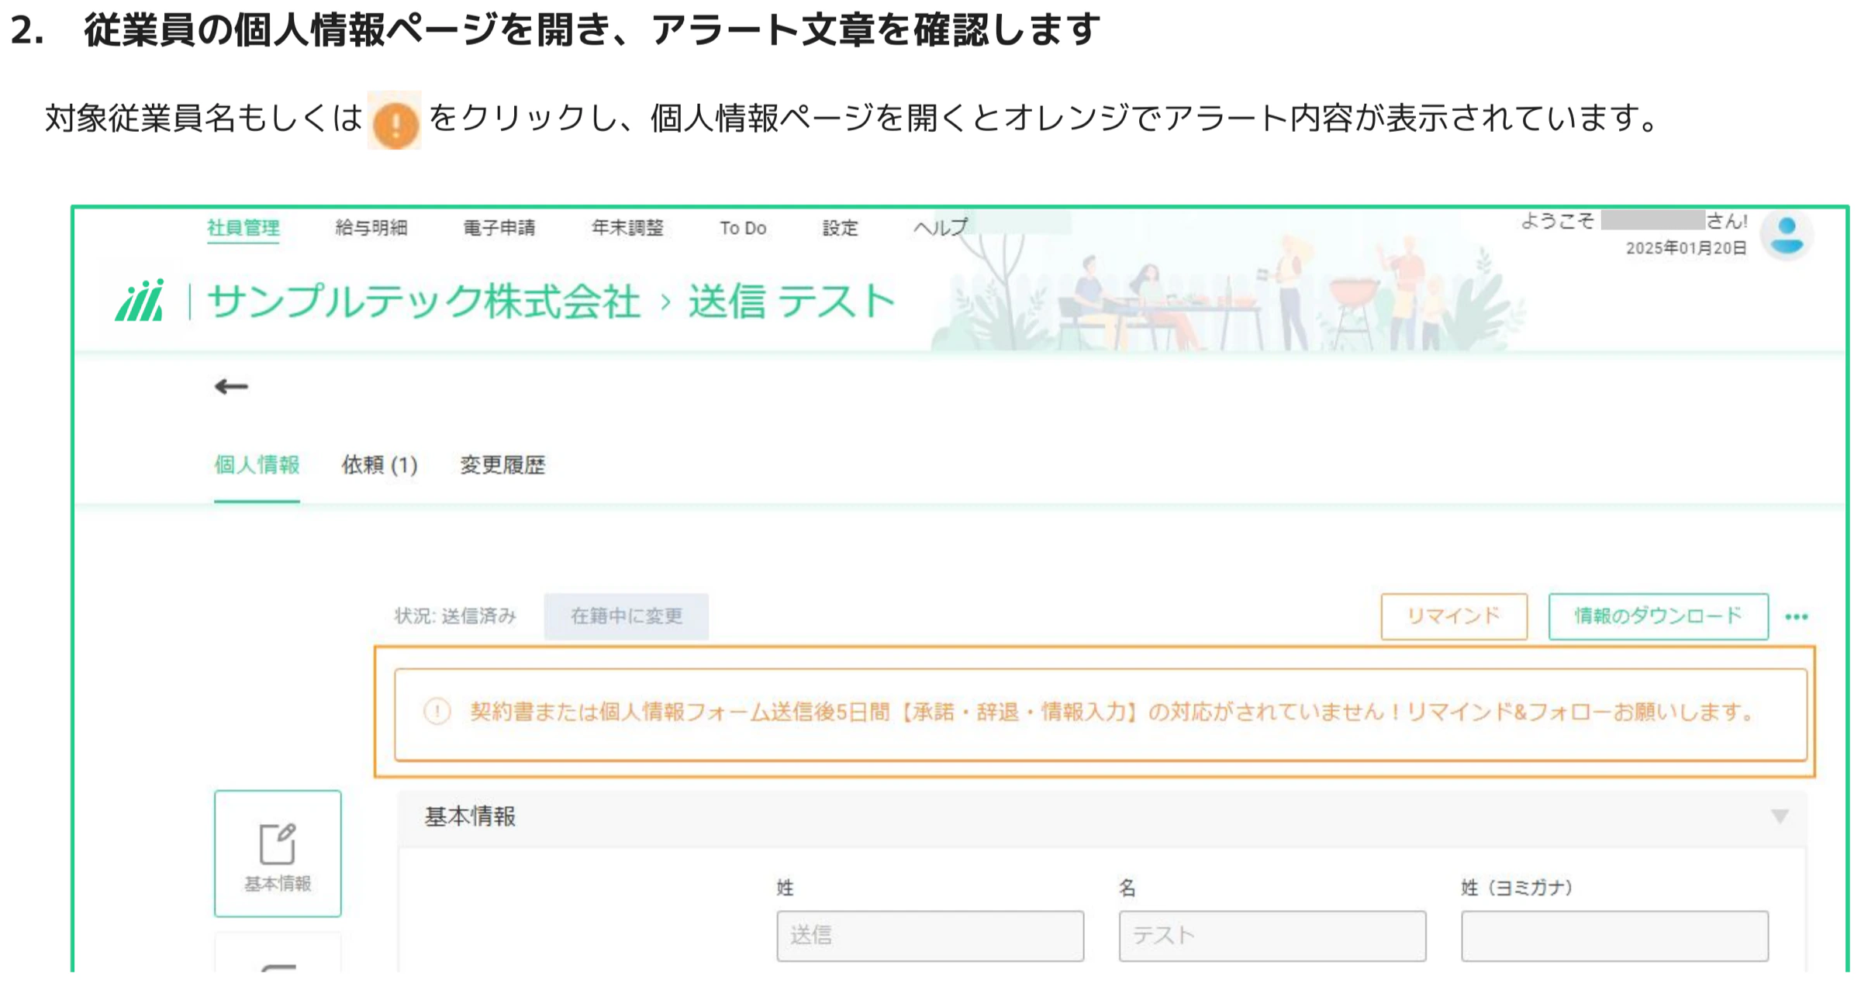Switch to the 個人情報 tab
1861x983 pixels.
coord(257,465)
